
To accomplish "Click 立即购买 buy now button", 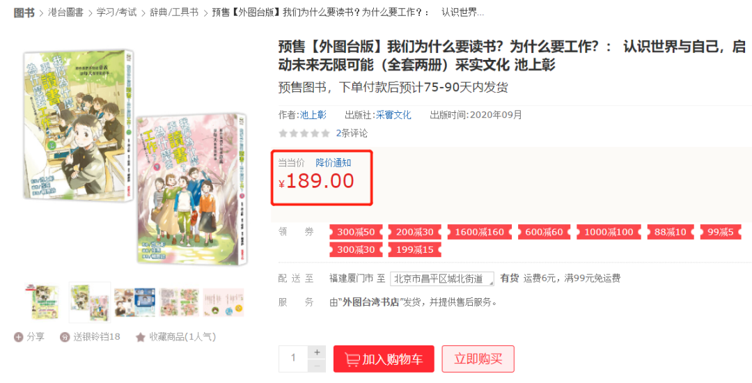I will [x=478, y=359].
